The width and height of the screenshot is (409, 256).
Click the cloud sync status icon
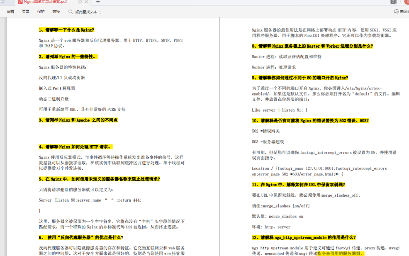pyautogui.click(x=396, y=12)
